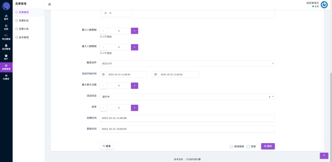The image size is (332, 162).
Task: Check the 查看 checkbox
Action: [248, 147]
